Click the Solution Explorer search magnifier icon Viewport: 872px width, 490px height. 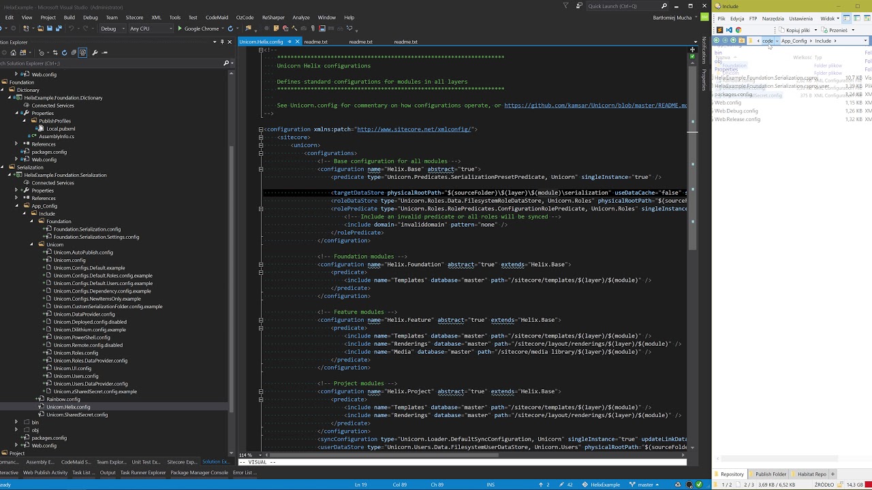tap(226, 63)
